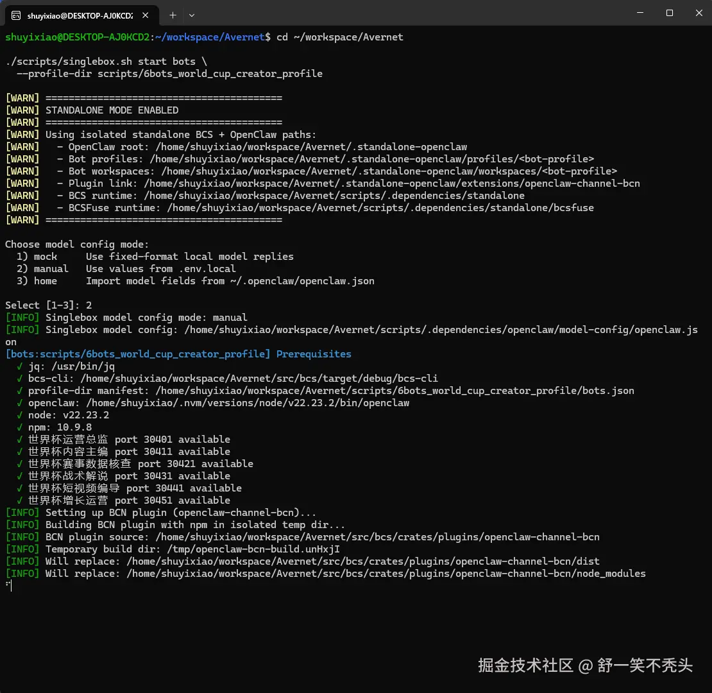The height and width of the screenshot is (693, 712).
Task: Minimize the terminal window
Action: 640,13
